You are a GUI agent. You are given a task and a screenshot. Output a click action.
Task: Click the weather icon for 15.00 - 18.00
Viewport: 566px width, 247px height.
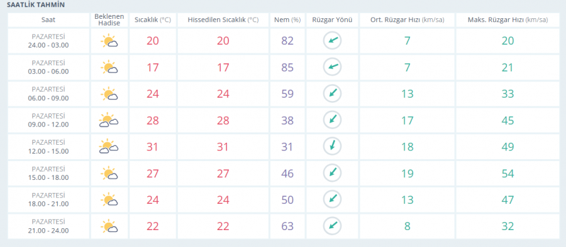point(109,174)
